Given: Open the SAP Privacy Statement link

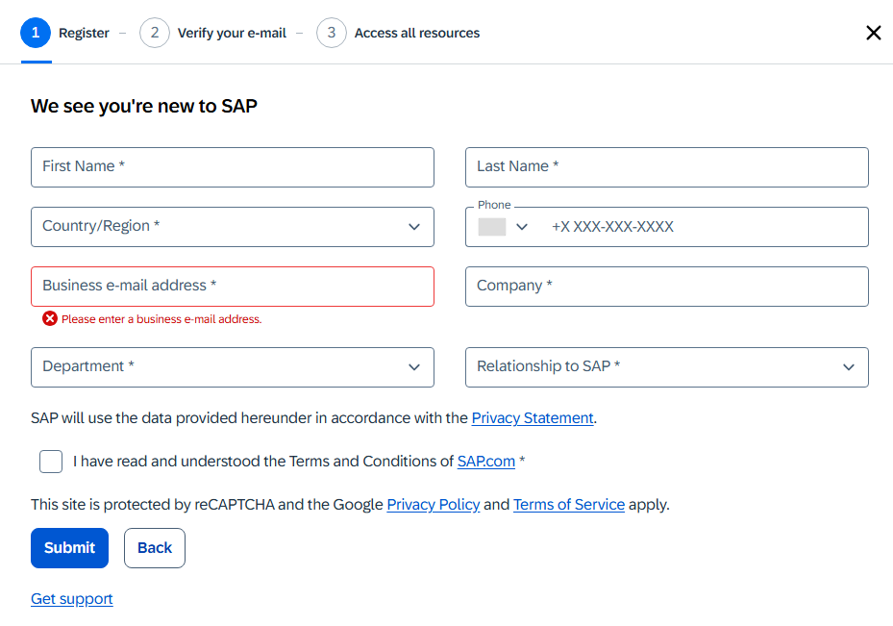Looking at the screenshot, I should click(x=533, y=418).
